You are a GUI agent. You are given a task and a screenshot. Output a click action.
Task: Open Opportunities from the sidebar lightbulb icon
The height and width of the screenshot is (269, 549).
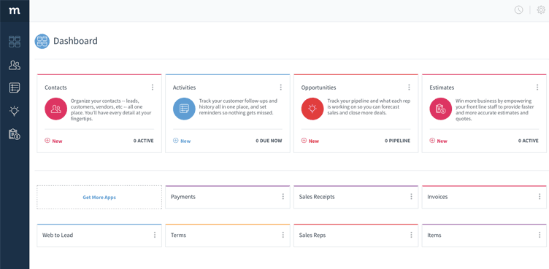tap(15, 111)
